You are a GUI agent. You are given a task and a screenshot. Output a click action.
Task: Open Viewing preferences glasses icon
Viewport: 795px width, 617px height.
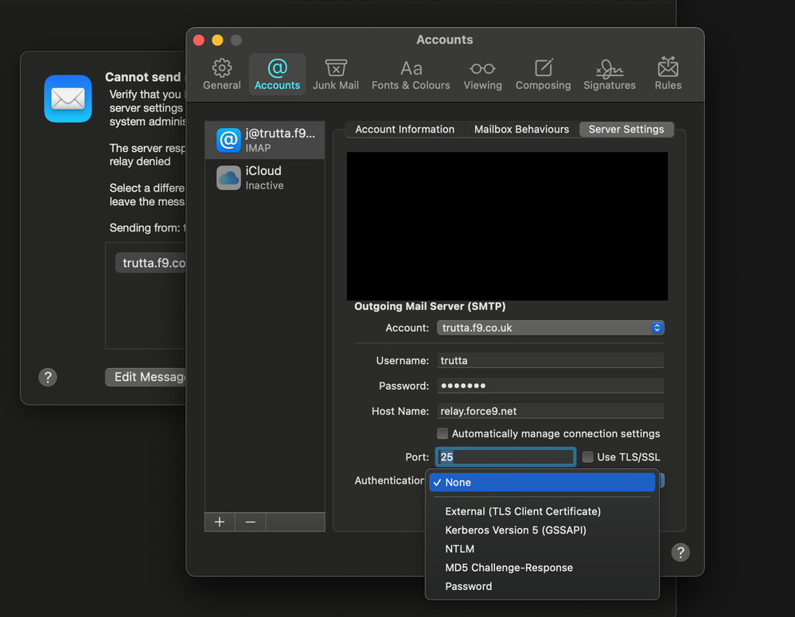tap(482, 74)
